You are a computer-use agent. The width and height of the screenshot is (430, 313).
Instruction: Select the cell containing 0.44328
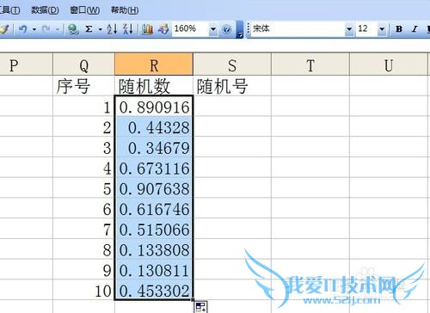pyautogui.click(x=154, y=126)
